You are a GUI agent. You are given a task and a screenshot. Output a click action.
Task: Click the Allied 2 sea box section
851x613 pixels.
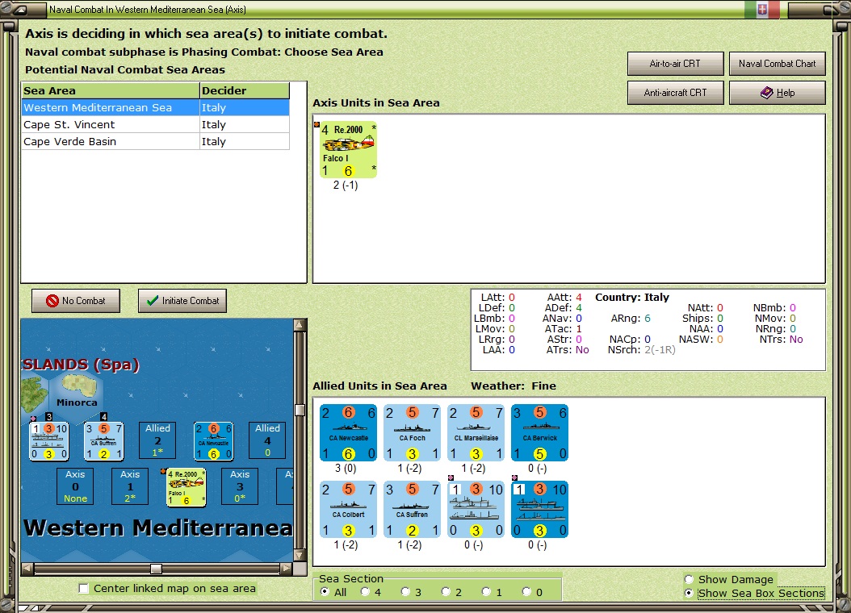[x=157, y=440]
